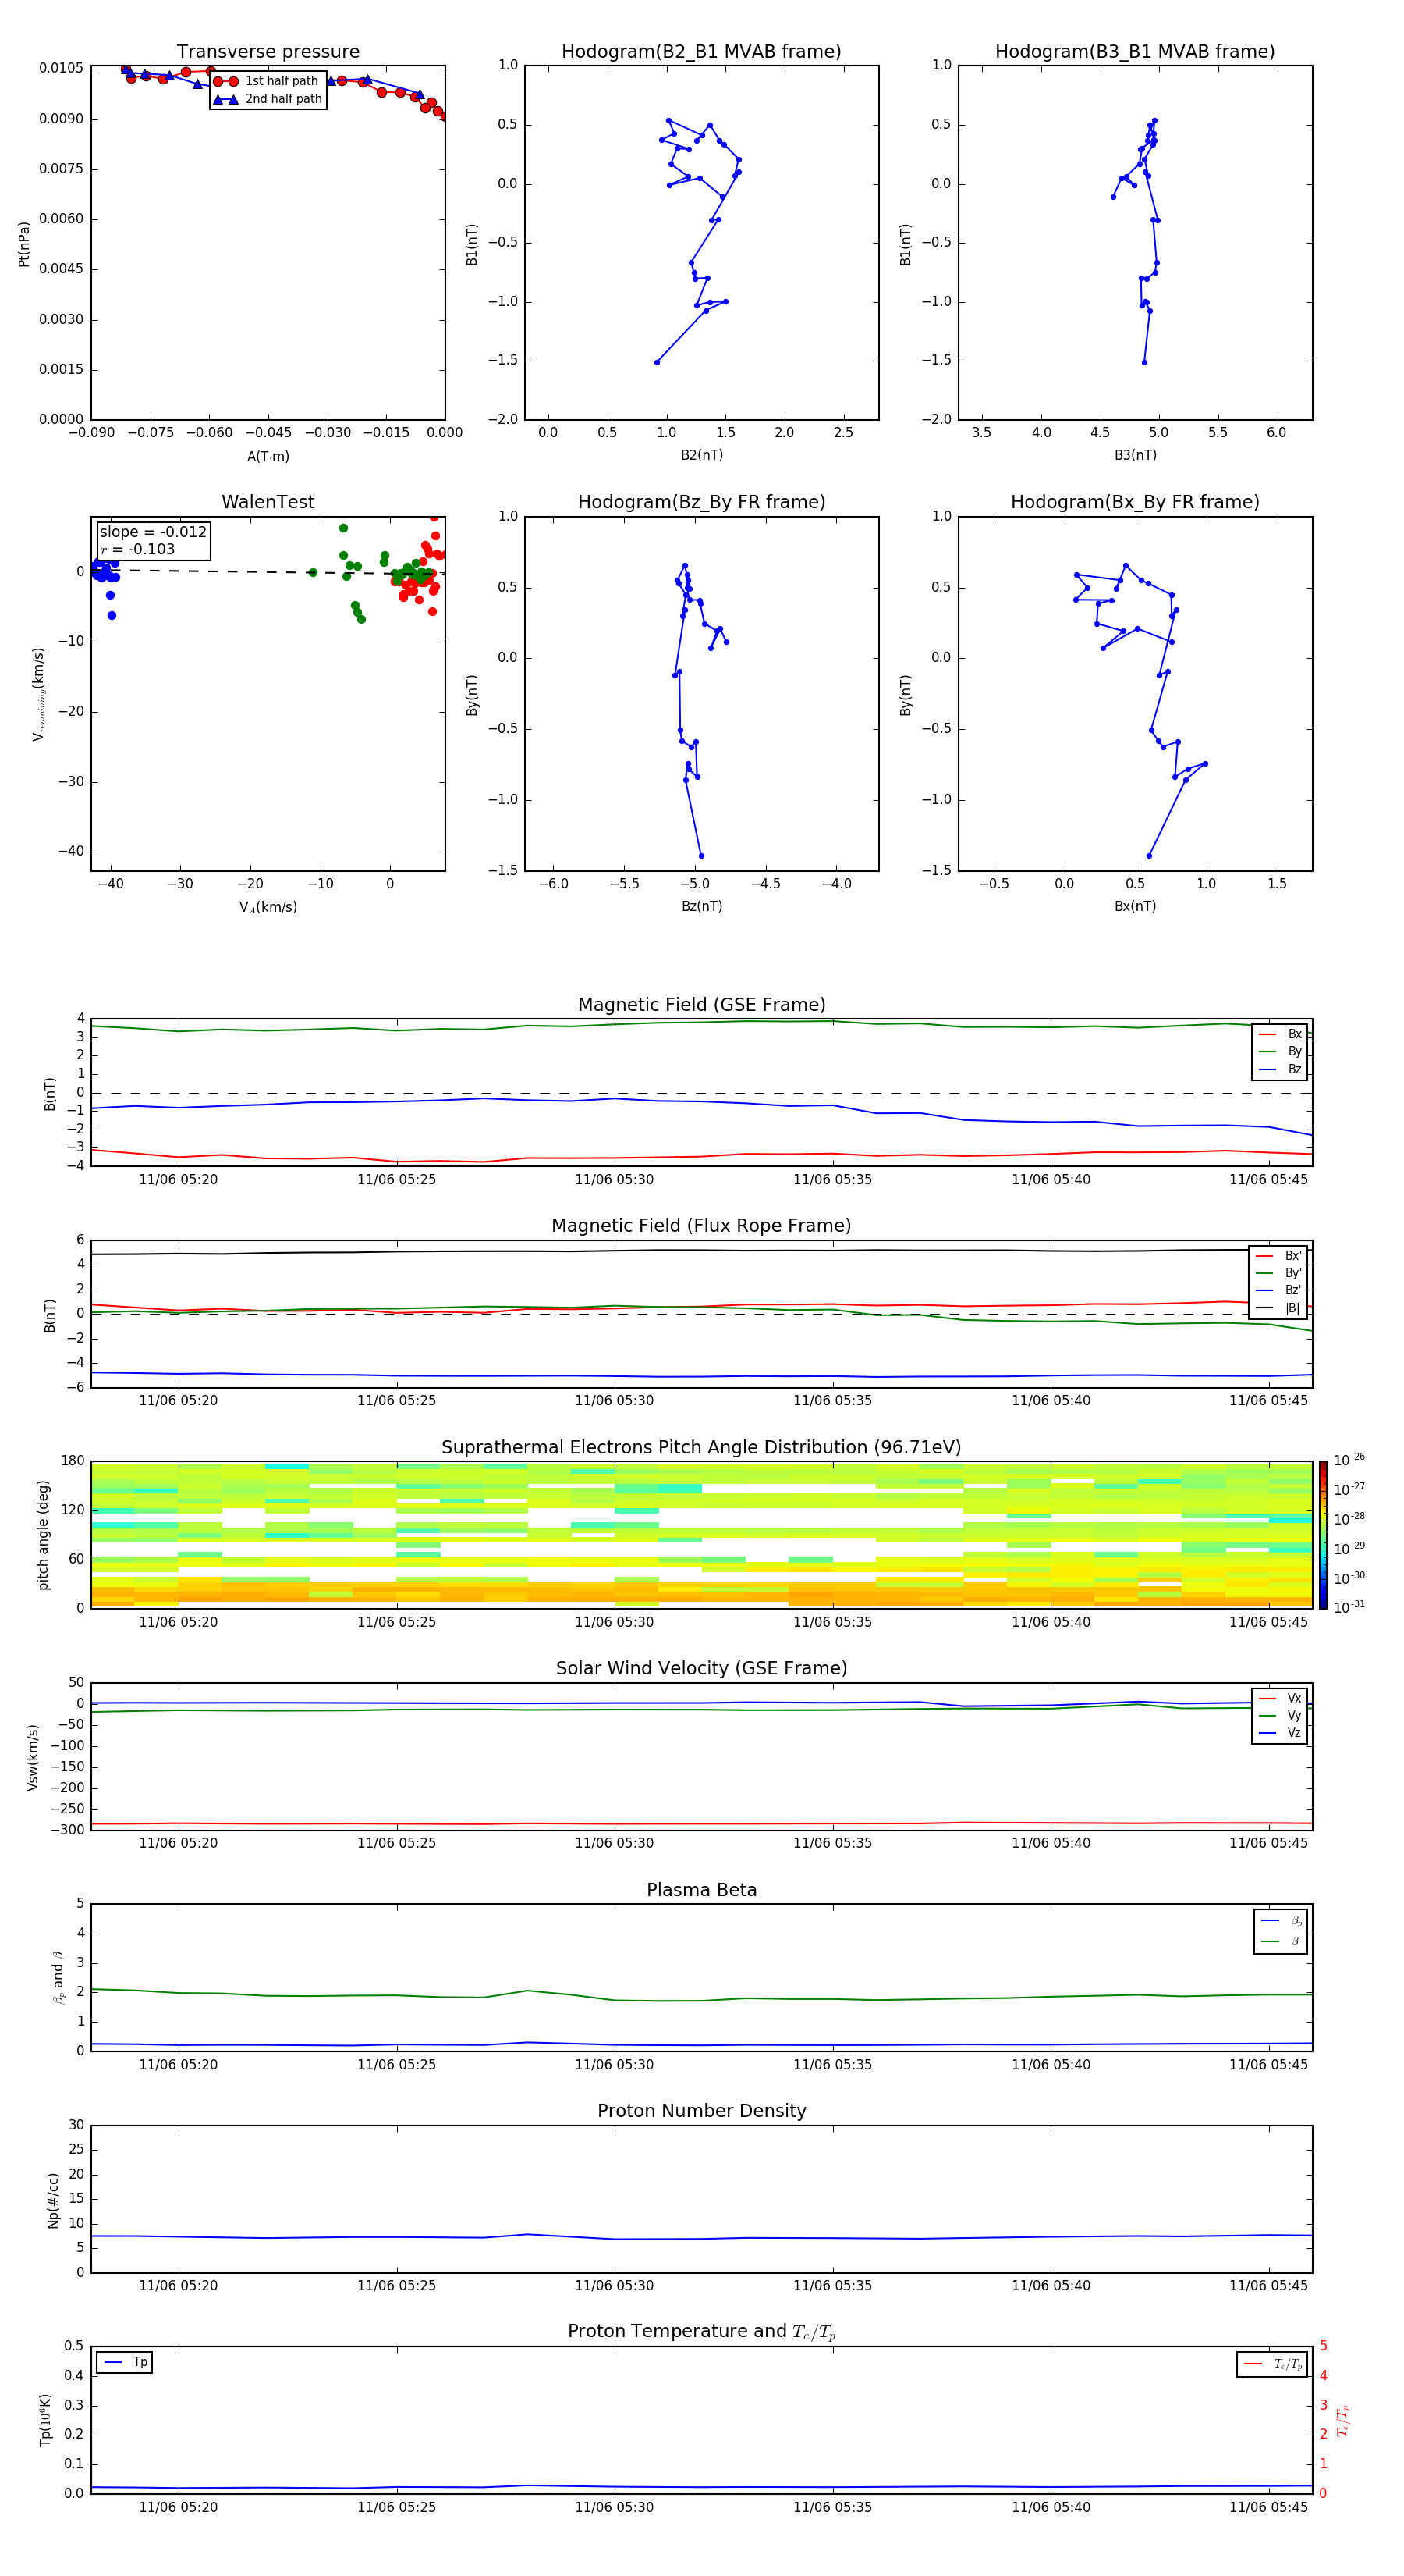
Task: Click 'Proton Temperature and Te/Tp' title
Action: tap(701, 2332)
